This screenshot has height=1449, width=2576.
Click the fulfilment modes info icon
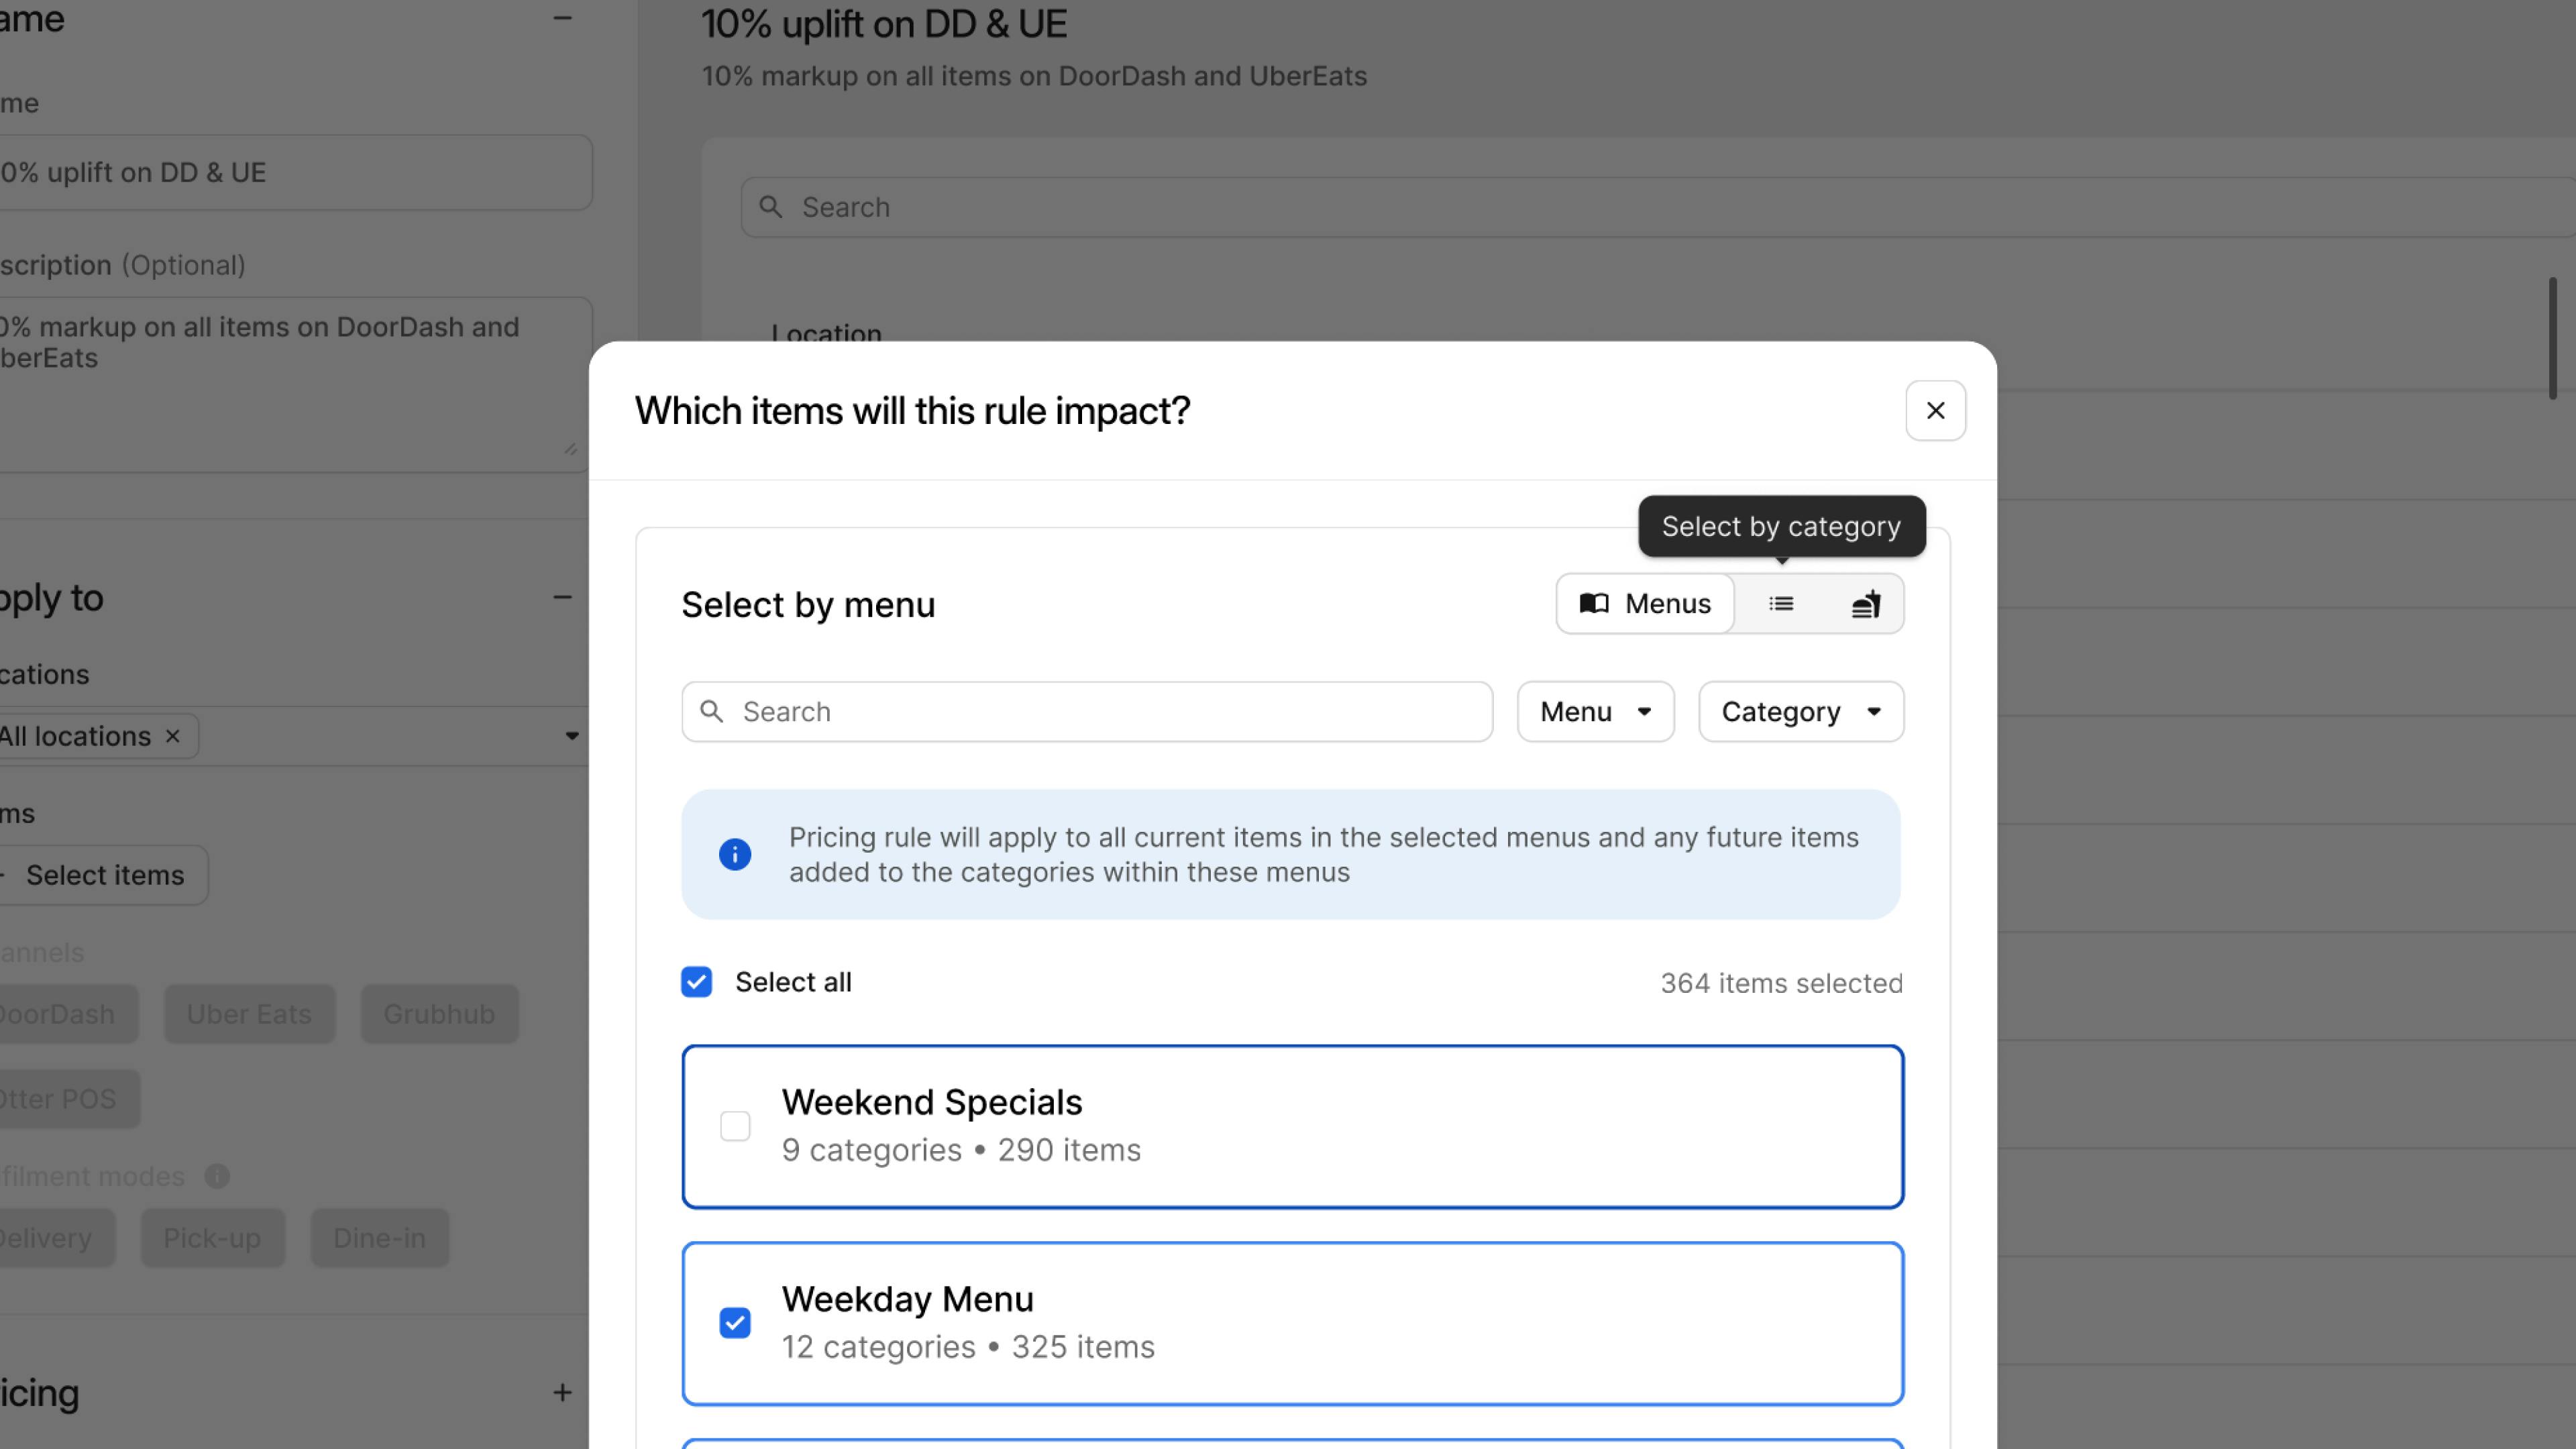tap(217, 1177)
